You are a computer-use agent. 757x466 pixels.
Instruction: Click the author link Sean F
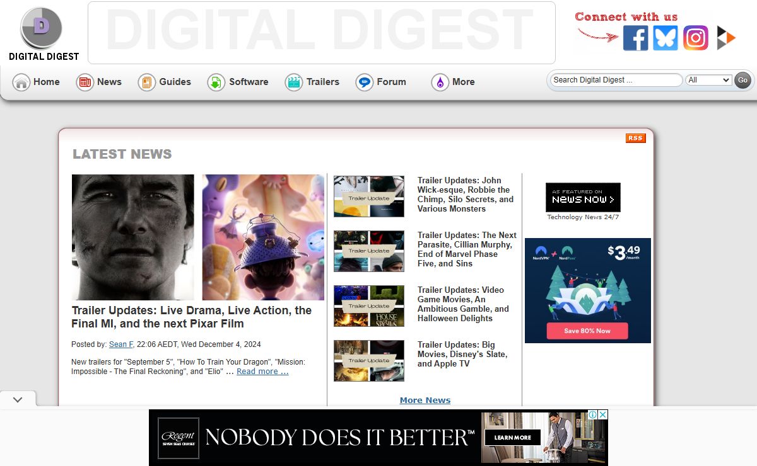tap(121, 344)
